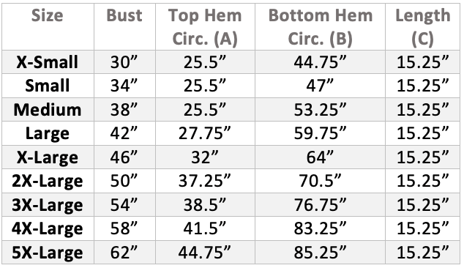Select the Top Hem Circ. (A) header
The height and width of the screenshot is (268, 464).
[x=205, y=27]
